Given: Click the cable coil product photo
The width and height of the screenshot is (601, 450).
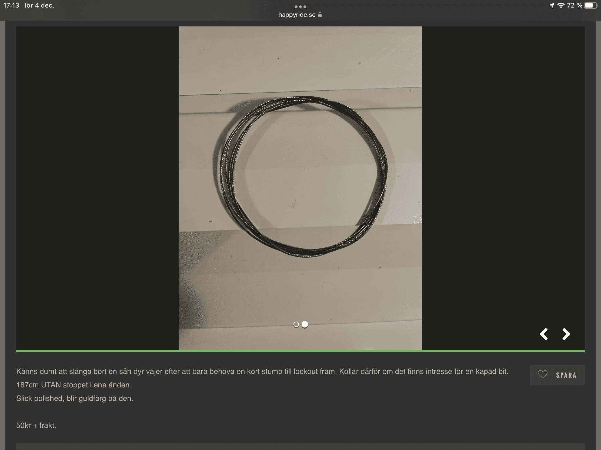Looking at the screenshot, I should click(300, 188).
